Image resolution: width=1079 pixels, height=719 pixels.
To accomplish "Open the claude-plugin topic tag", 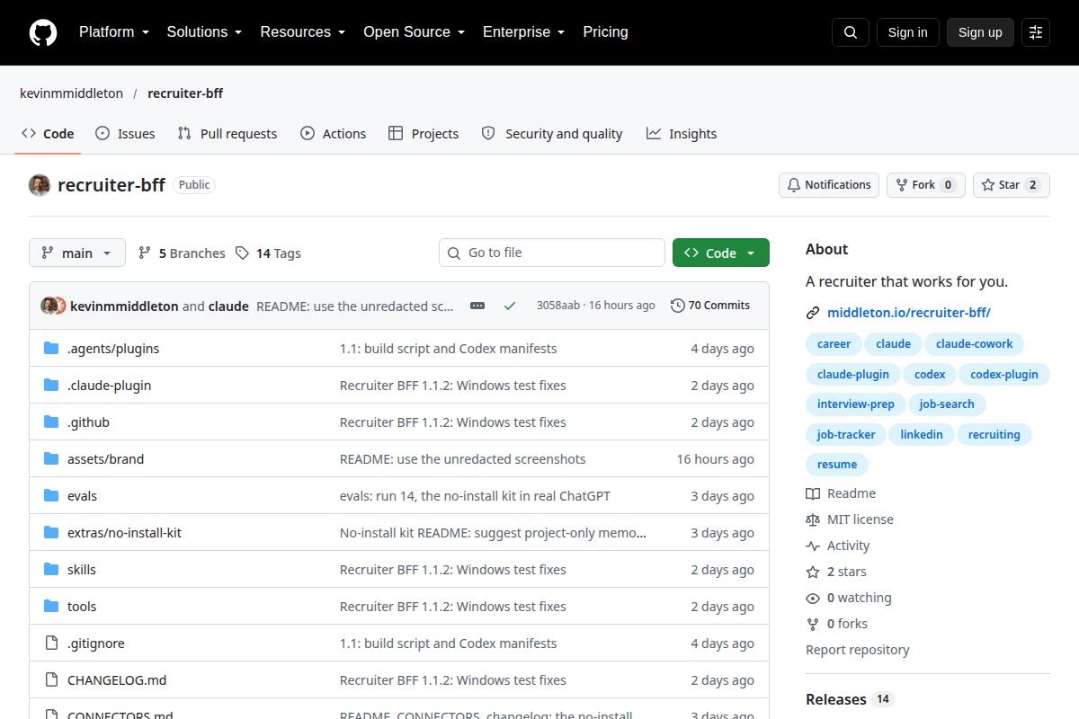I will 853,375.
